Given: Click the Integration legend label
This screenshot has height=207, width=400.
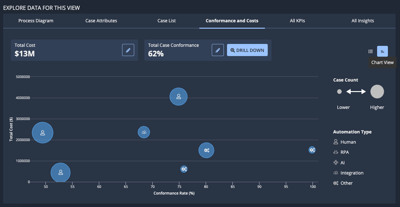Looking at the screenshot, I should pyautogui.click(x=352, y=173).
